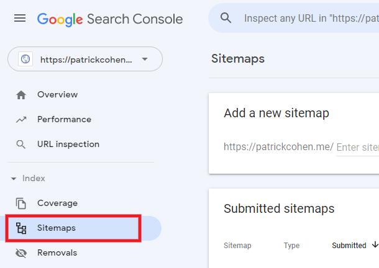Go to the Overview page
Image resolution: width=379 pixels, height=268 pixels.
coord(58,95)
